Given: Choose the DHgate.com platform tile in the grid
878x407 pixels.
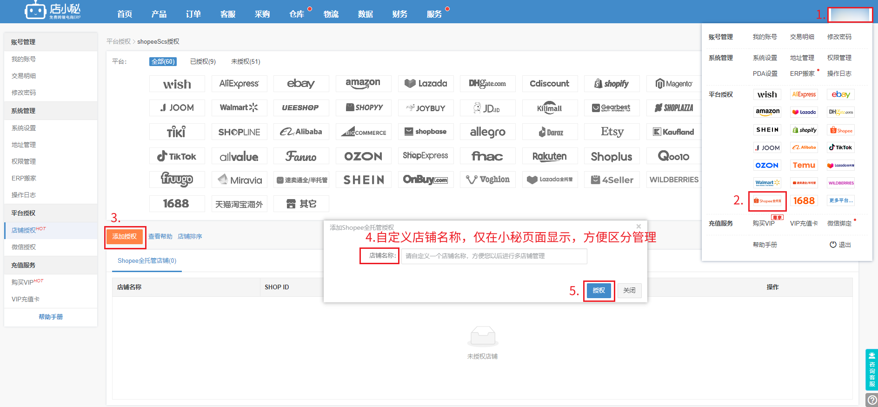Looking at the screenshot, I should tap(487, 84).
